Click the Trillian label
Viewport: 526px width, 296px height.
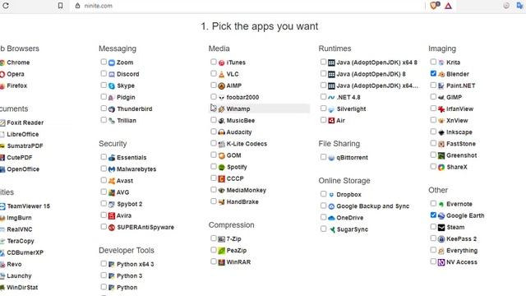point(127,121)
